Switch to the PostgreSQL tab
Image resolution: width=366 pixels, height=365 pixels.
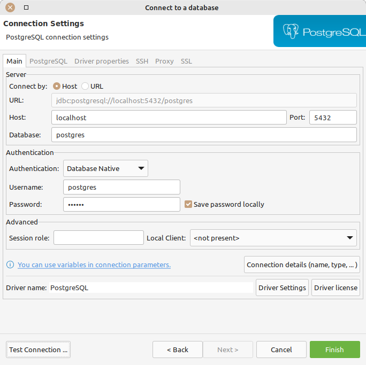[x=48, y=61]
